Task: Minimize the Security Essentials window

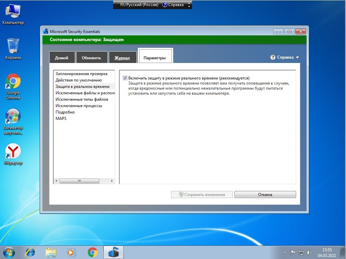Action: pos(278,32)
